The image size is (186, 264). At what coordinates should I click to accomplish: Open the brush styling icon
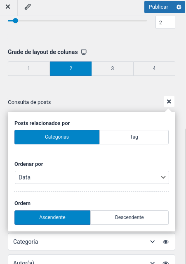(x=28, y=7)
